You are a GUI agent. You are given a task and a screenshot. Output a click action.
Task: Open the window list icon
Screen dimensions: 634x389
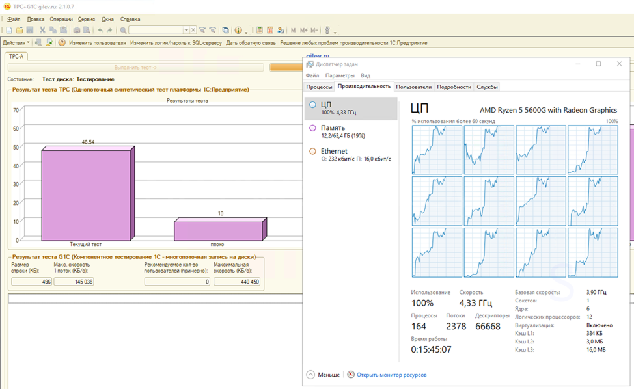tap(226, 31)
